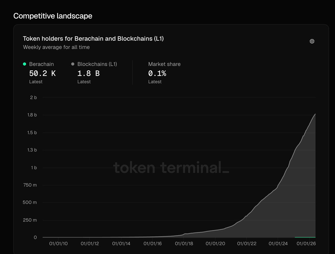Click the 01/01/22 x-axis date
335x254 pixels.
pos(247,244)
